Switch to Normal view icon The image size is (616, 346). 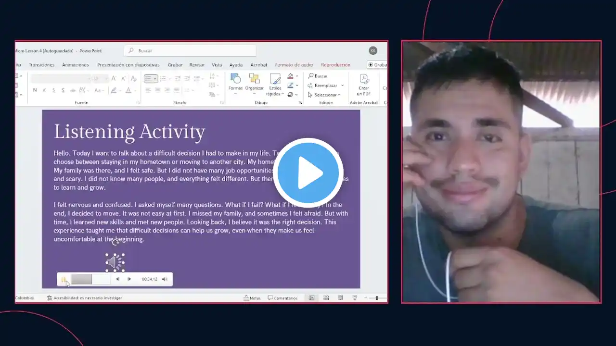pos(312,298)
